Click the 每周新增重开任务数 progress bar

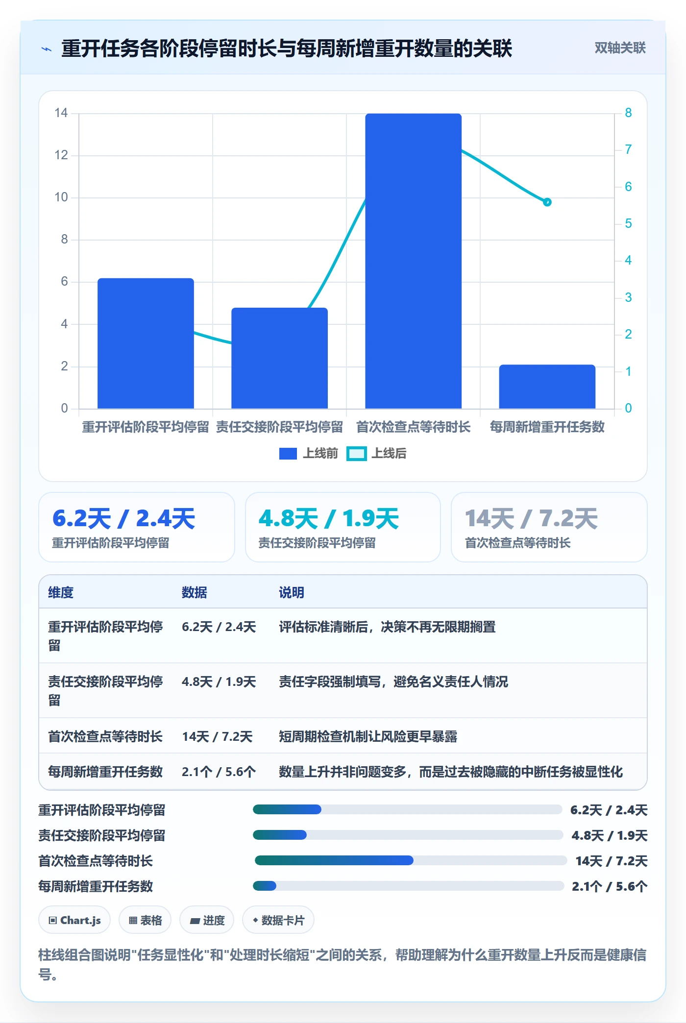click(x=408, y=886)
